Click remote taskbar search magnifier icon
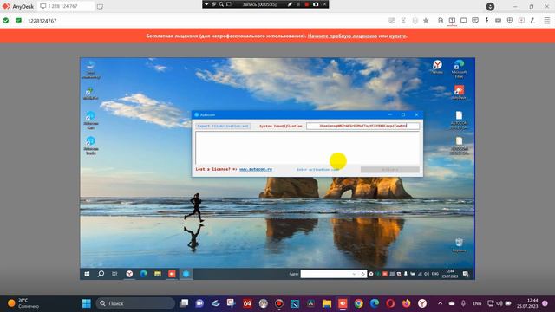Screen dimensions: 555x312 [101, 274]
